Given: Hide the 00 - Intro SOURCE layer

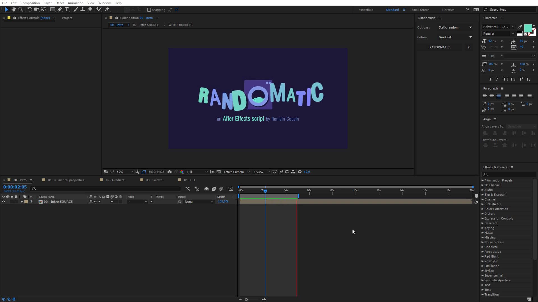Looking at the screenshot, I should pos(4,202).
